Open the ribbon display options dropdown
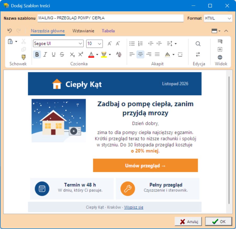 coord(216,31)
